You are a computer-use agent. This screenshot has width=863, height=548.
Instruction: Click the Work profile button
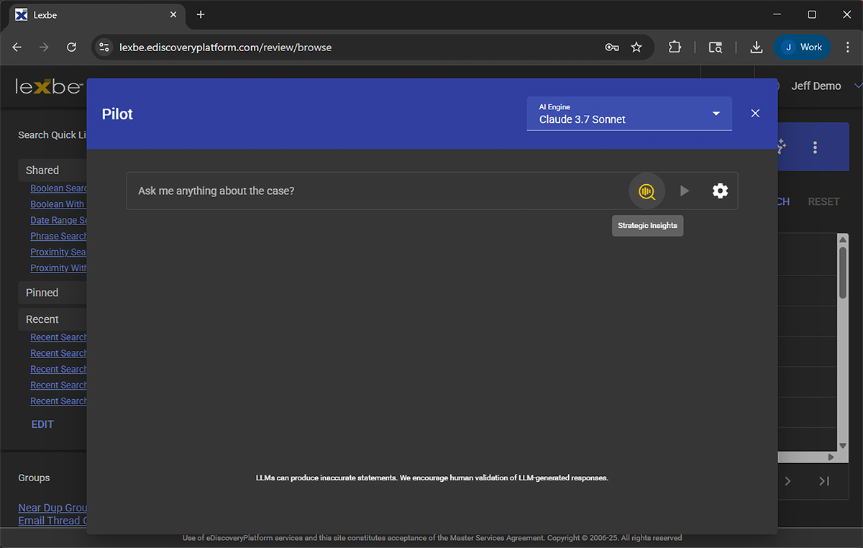tap(803, 47)
